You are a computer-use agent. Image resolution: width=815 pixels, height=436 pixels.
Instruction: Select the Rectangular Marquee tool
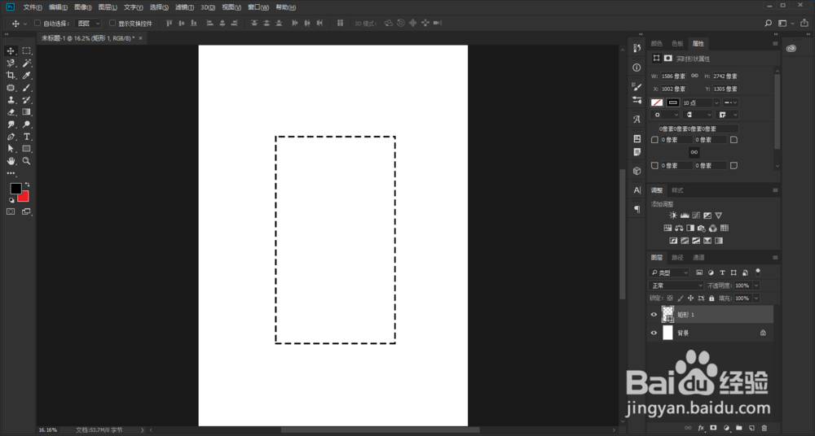click(27, 51)
